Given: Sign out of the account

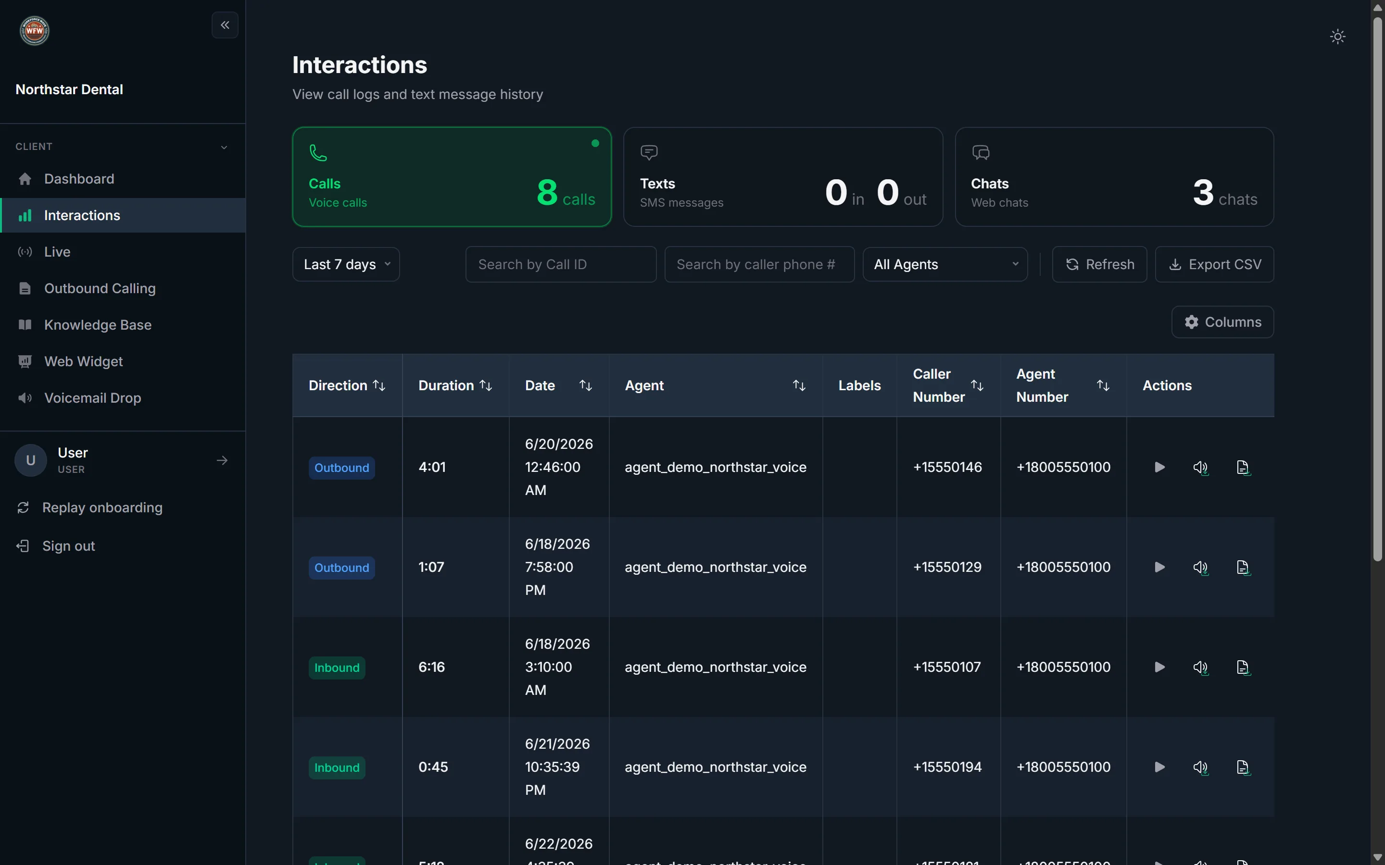Looking at the screenshot, I should pyautogui.click(x=56, y=546).
